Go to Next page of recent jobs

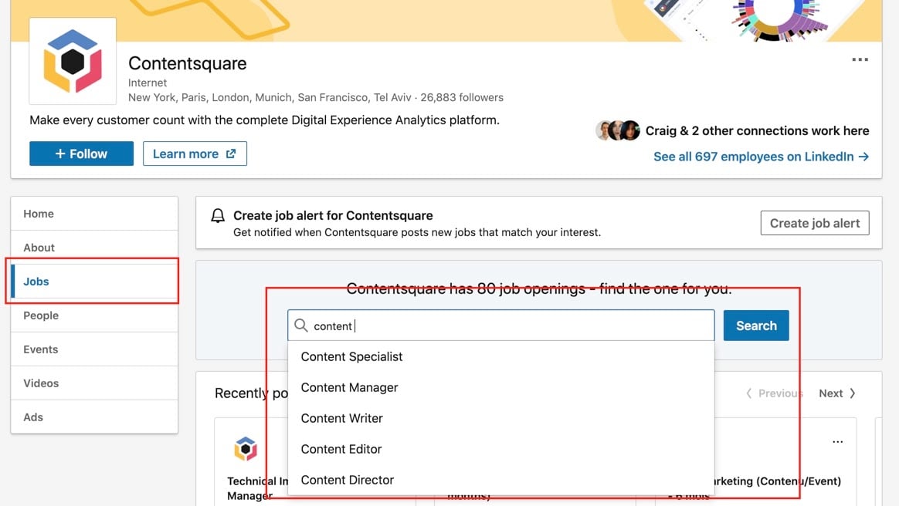(x=836, y=393)
